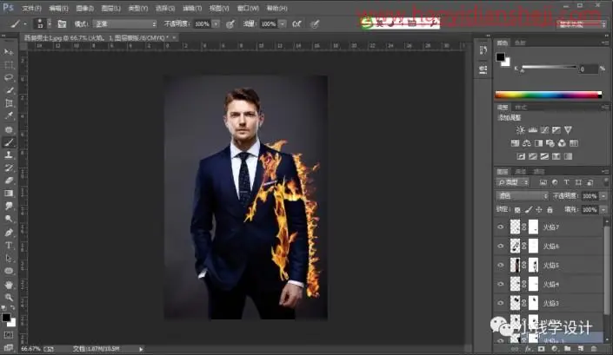
Task: Toggle lock transparent pixels
Action: click(x=517, y=210)
